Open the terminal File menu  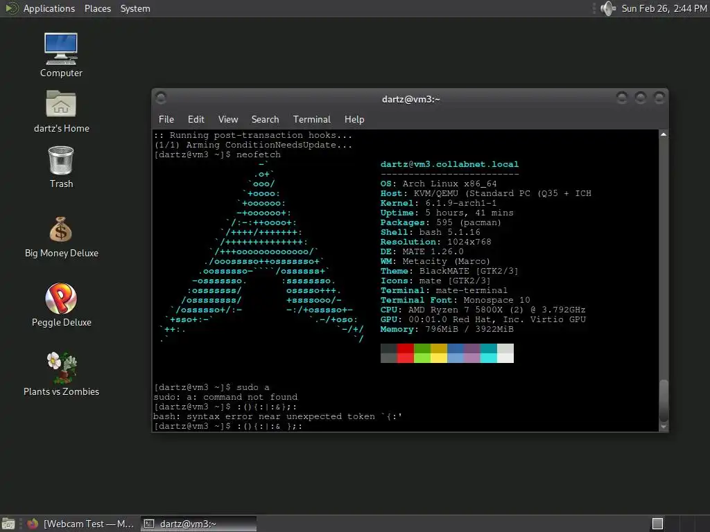pyautogui.click(x=166, y=119)
